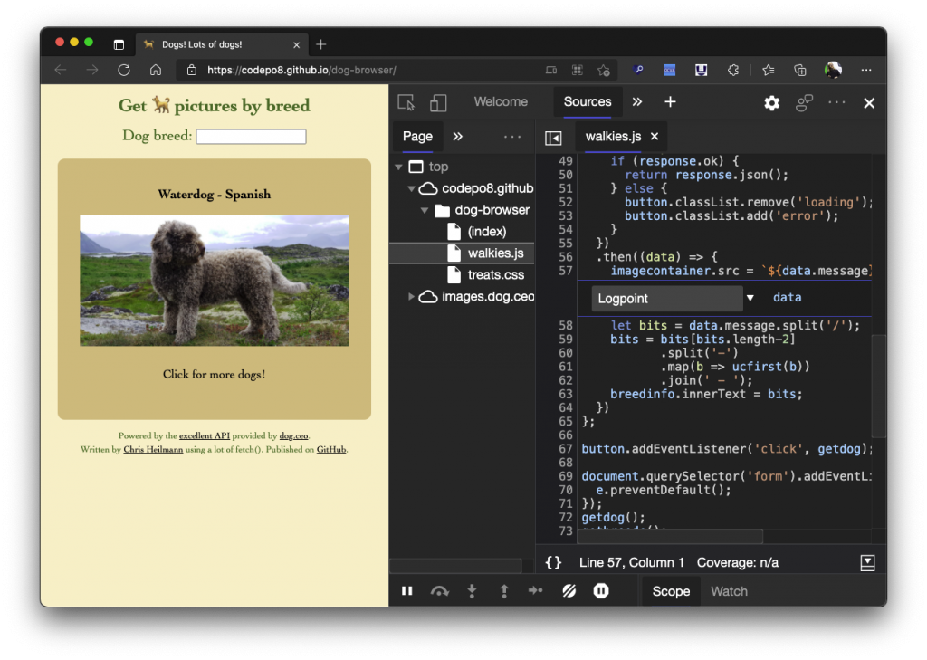The width and height of the screenshot is (927, 660).
Task: Open browser extensions puzzle icon
Action: 733,70
